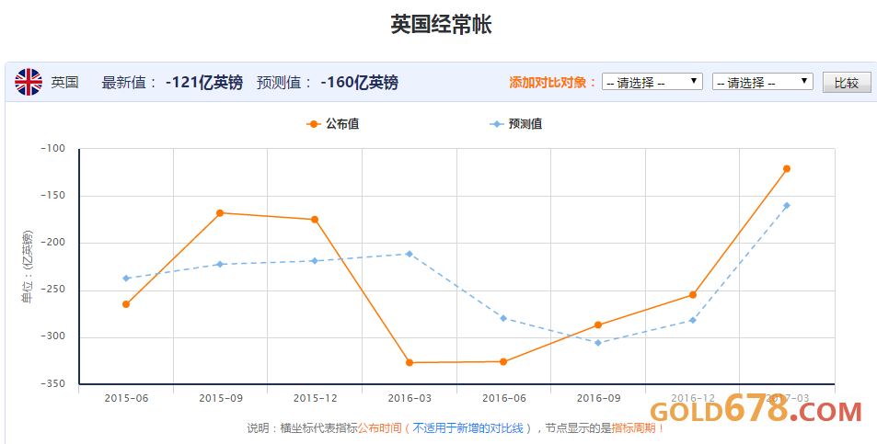Click the 公布值 data point for 2015-12

(315, 220)
